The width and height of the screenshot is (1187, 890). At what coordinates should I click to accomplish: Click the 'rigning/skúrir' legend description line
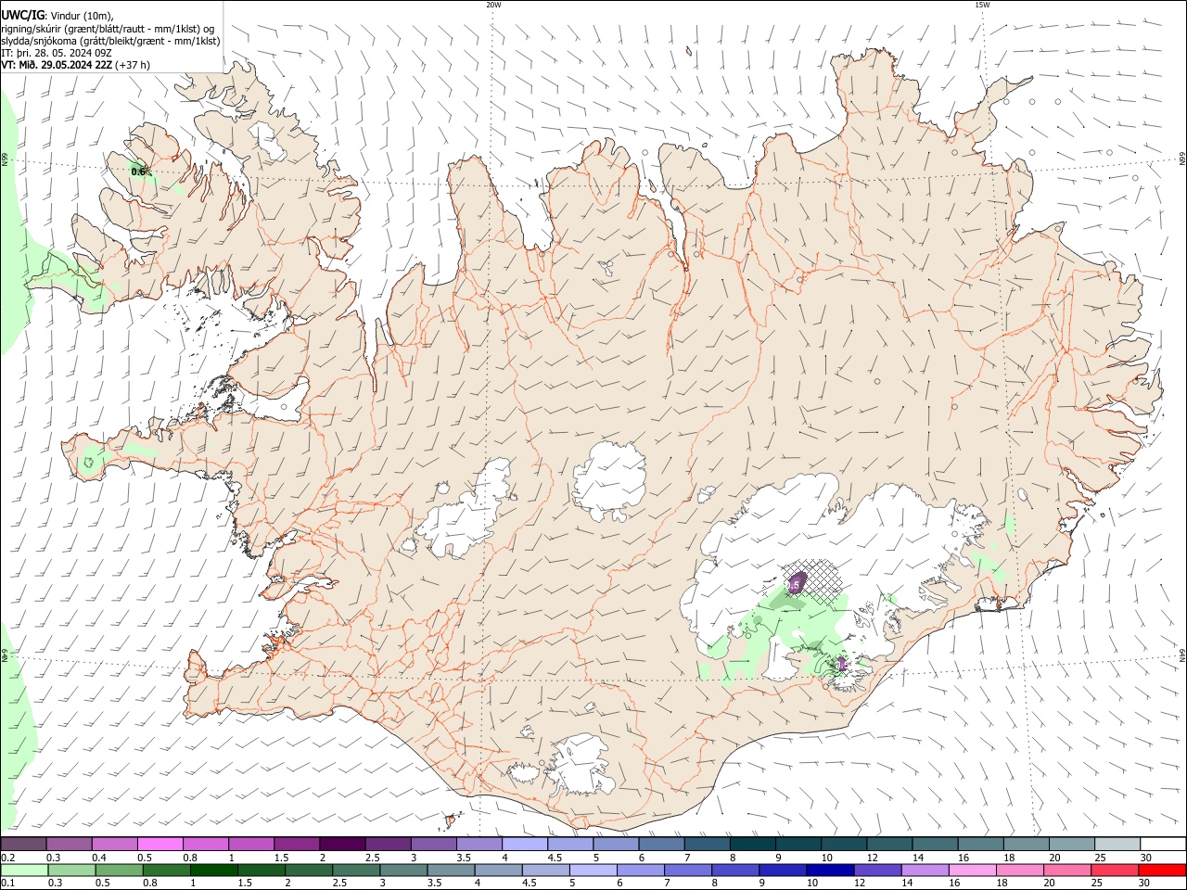108,28
